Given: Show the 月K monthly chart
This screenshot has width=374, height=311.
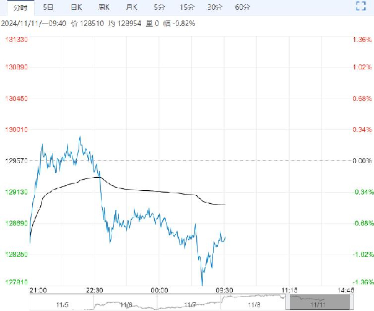Looking at the screenshot, I should coord(131,7).
